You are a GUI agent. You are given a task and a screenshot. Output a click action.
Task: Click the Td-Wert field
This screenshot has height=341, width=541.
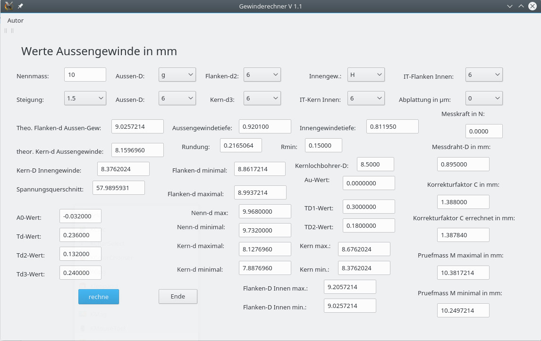click(x=80, y=235)
